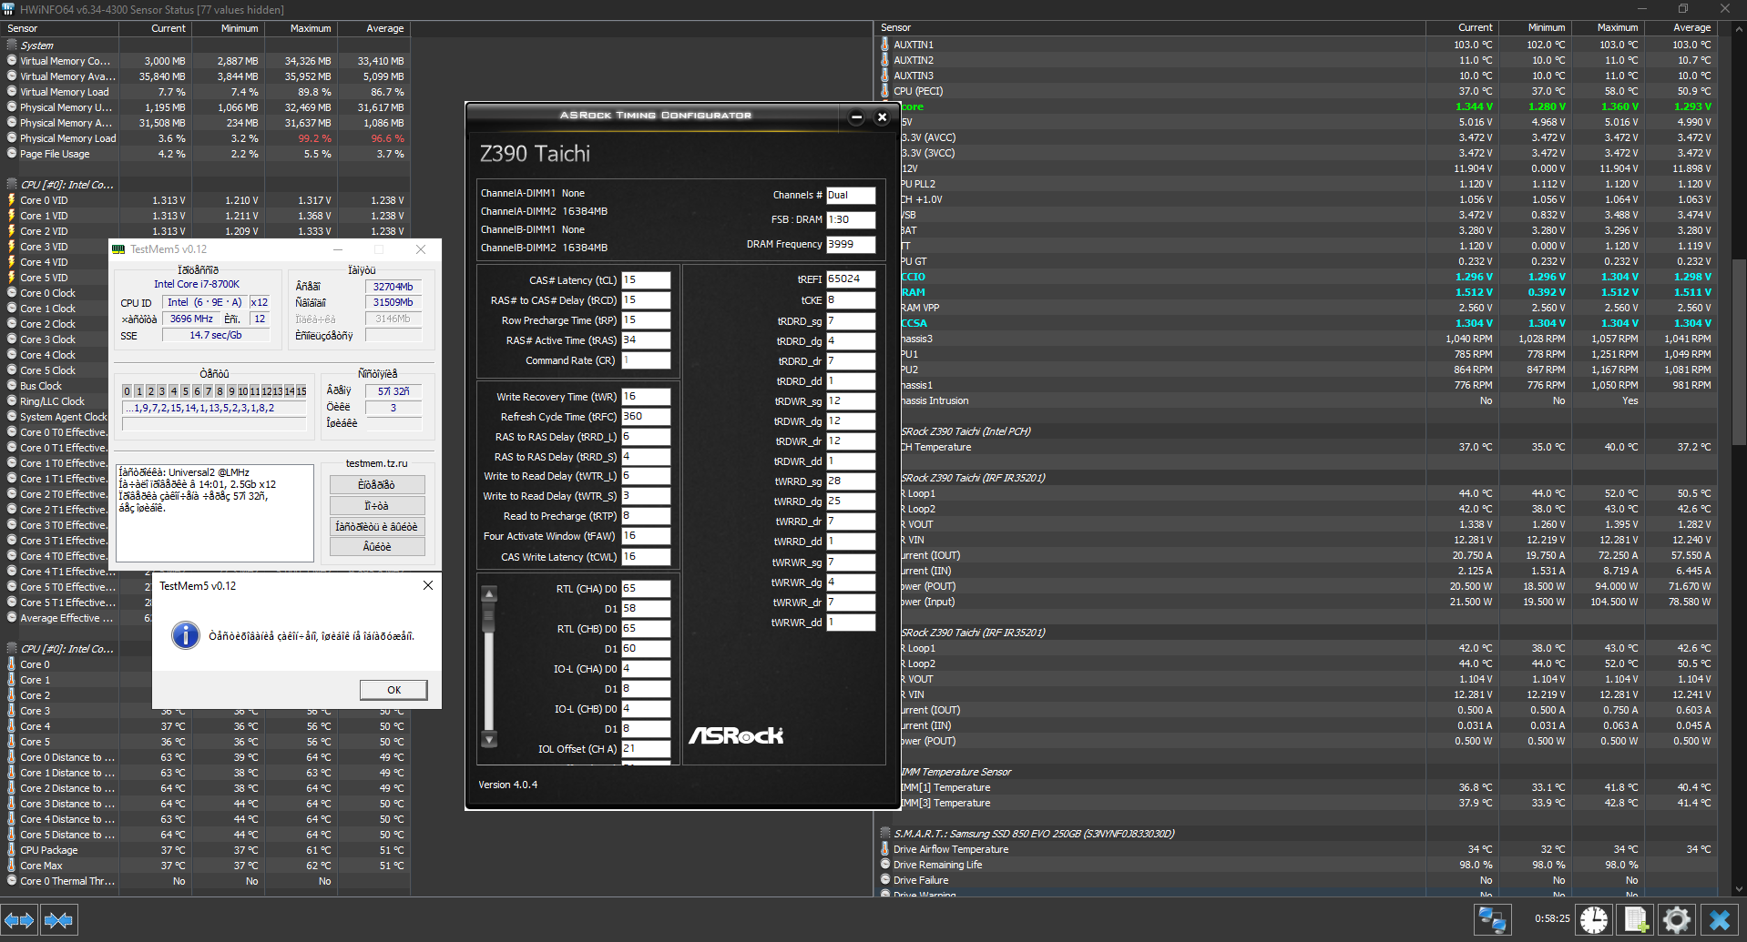Click the collapse-columns inward arrows icon
The image size is (1747, 942).
tap(58, 920)
